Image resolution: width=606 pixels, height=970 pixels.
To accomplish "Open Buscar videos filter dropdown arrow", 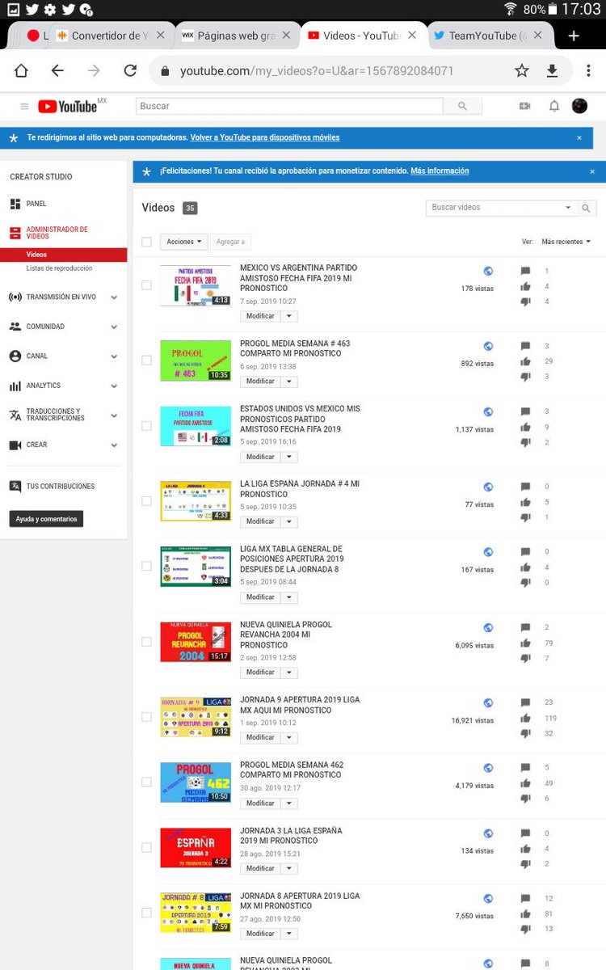I will [568, 208].
